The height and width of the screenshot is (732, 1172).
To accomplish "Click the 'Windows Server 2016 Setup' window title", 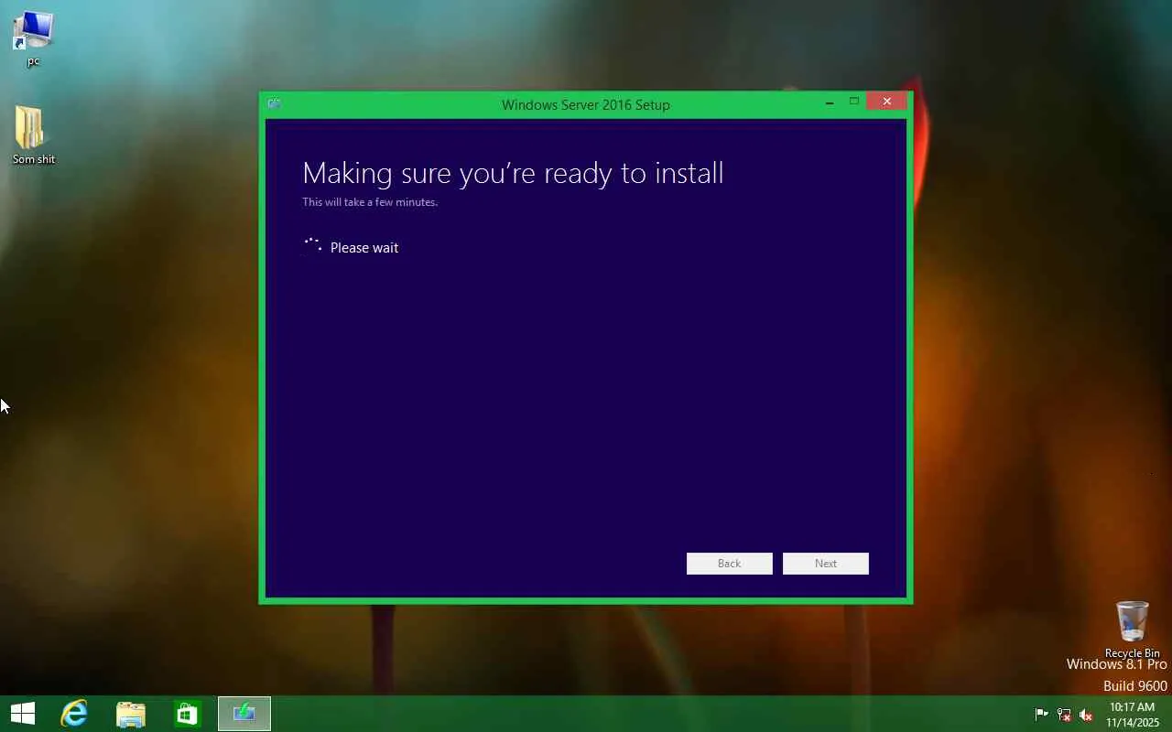I will [x=586, y=104].
